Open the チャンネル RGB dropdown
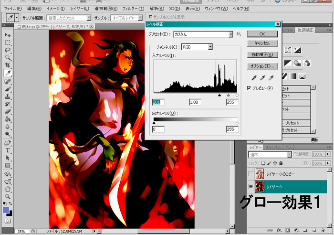Image resolution: width=334 pixels, height=235 pixels. click(x=209, y=47)
